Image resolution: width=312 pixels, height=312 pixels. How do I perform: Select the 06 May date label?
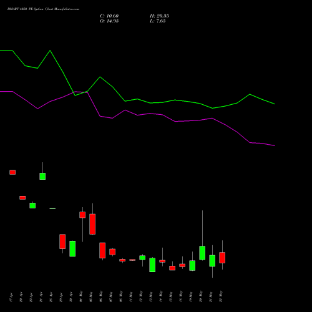(101, 296)
